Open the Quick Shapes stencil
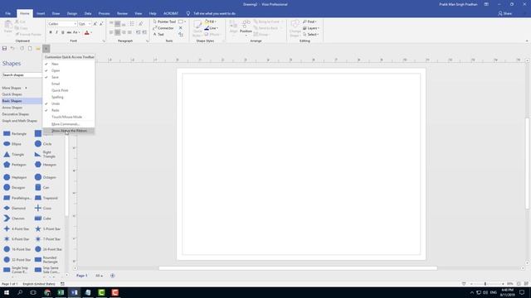The image size is (531, 298). point(12,94)
